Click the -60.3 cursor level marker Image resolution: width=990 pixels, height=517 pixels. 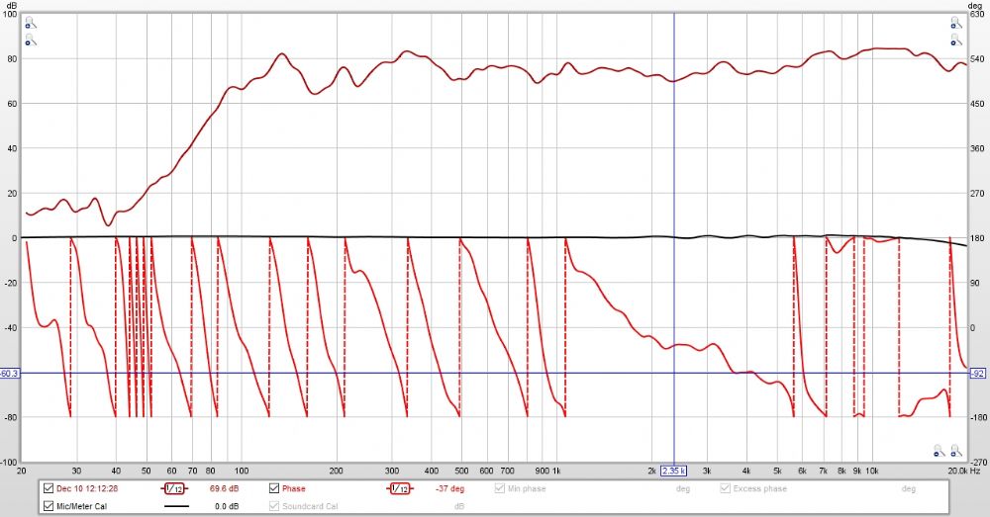(10, 374)
